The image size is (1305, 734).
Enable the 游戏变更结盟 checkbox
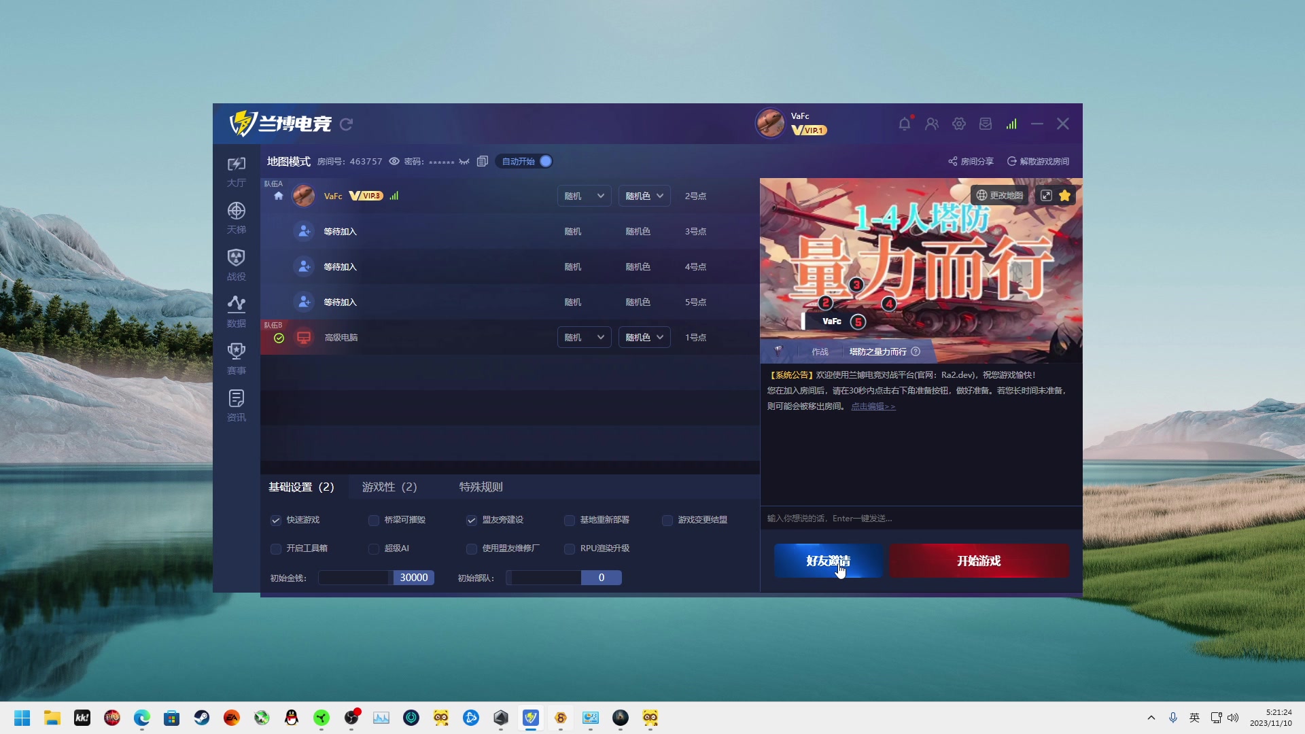(667, 521)
